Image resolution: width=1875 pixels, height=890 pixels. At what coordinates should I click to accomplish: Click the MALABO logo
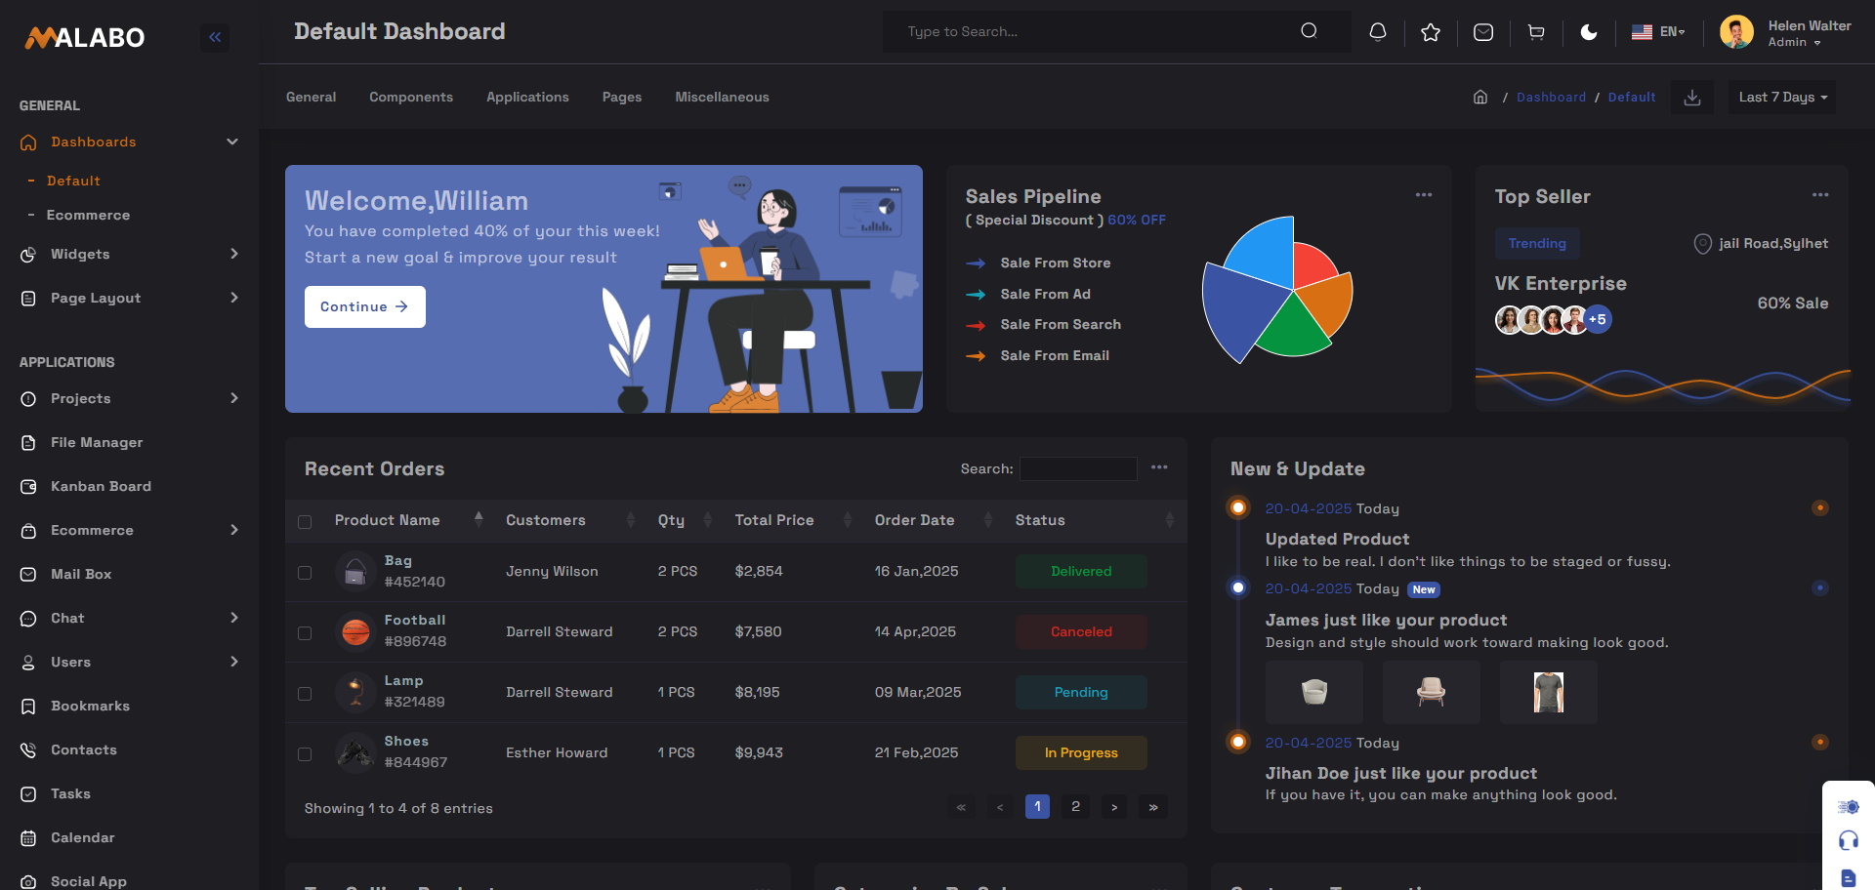(85, 38)
